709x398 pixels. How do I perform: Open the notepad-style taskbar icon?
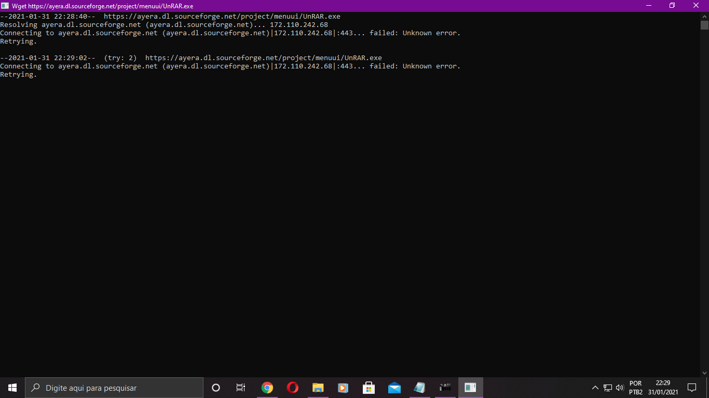click(x=419, y=388)
